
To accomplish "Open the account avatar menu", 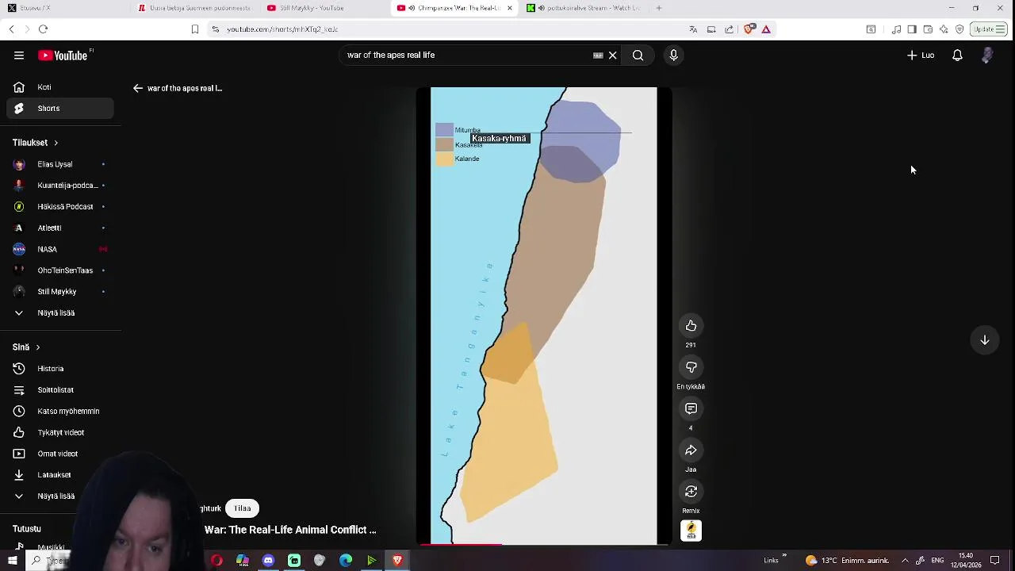I will click(x=987, y=56).
